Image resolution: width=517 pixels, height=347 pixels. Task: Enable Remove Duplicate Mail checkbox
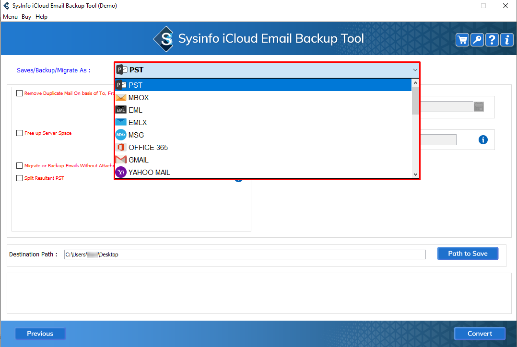point(20,93)
